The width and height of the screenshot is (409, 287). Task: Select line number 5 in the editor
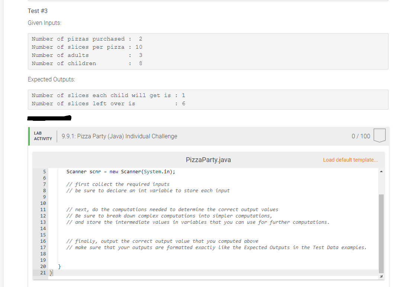tap(44, 171)
